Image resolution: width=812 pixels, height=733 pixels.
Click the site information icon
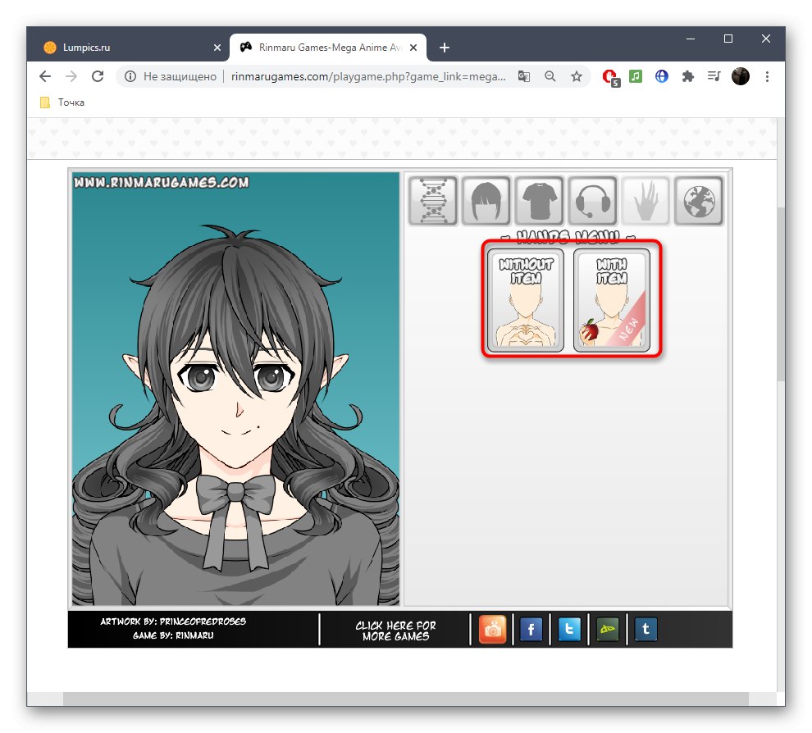(130, 76)
